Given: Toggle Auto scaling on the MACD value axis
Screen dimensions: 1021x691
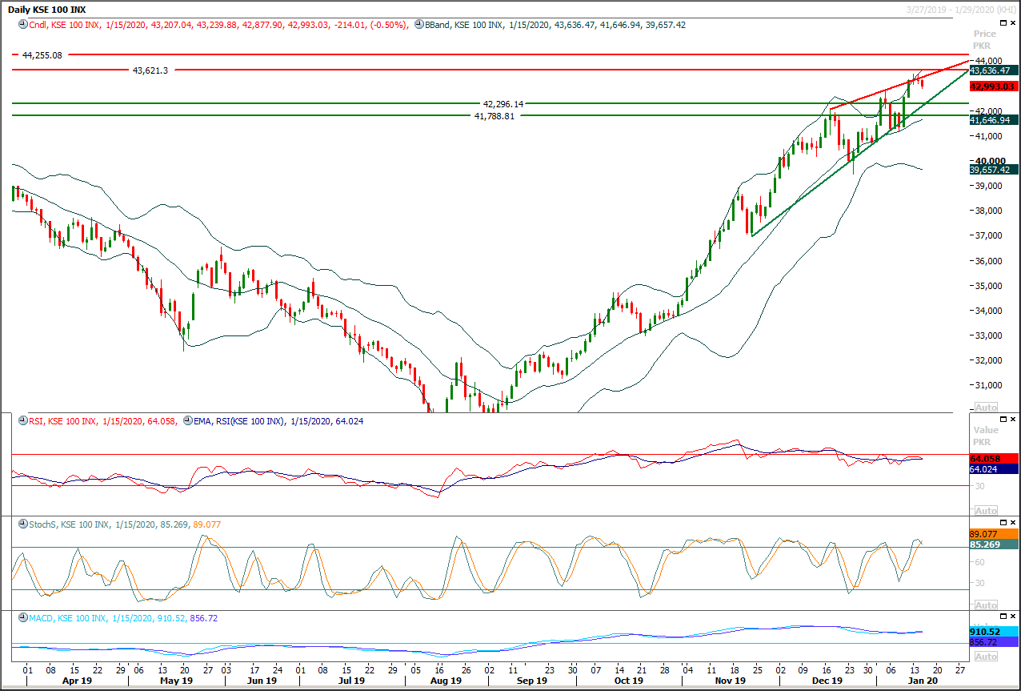Looking at the screenshot, I should tap(985, 657).
